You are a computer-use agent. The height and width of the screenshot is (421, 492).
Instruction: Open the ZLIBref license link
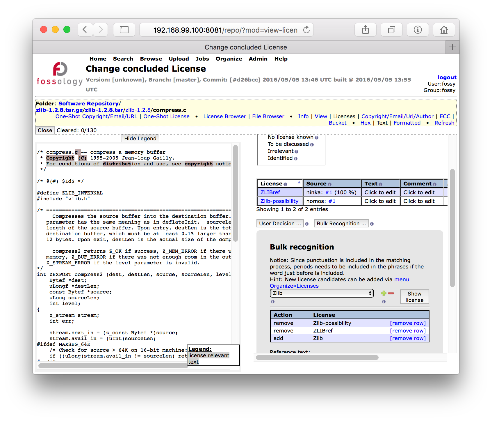(270, 192)
